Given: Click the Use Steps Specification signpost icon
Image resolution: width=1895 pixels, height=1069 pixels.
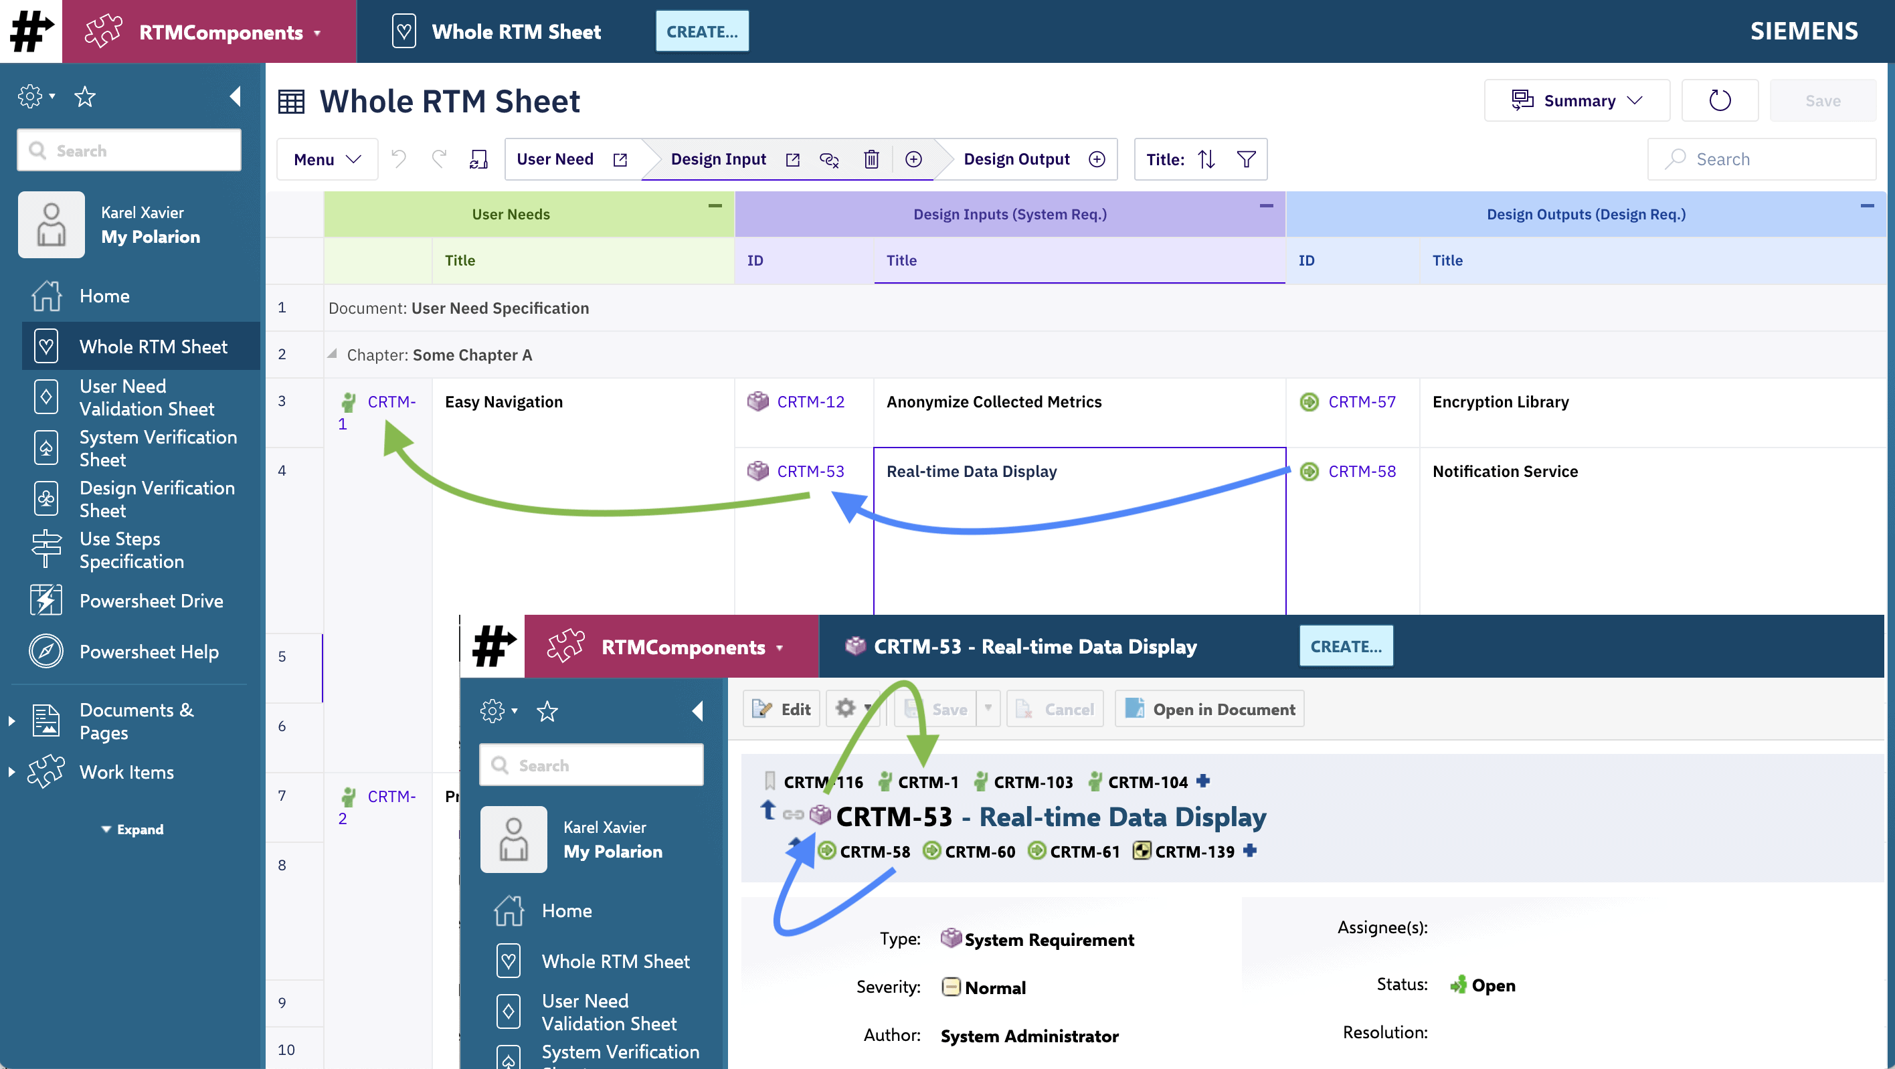Looking at the screenshot, I should point(46,549).
